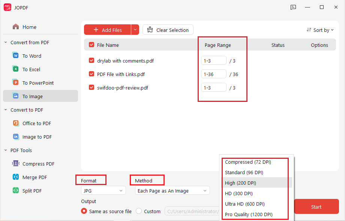The height and width of the screenshot is (221, 345).
Task: Click the file name PDF File with Links.pdf
Action: (x=121, y=74)
